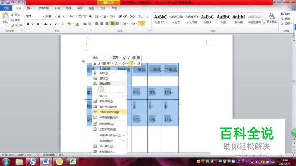The width and height of the screenshot is (296, 166).
Task: Click the table move handle above the table
Action: (x=83, y=61)
